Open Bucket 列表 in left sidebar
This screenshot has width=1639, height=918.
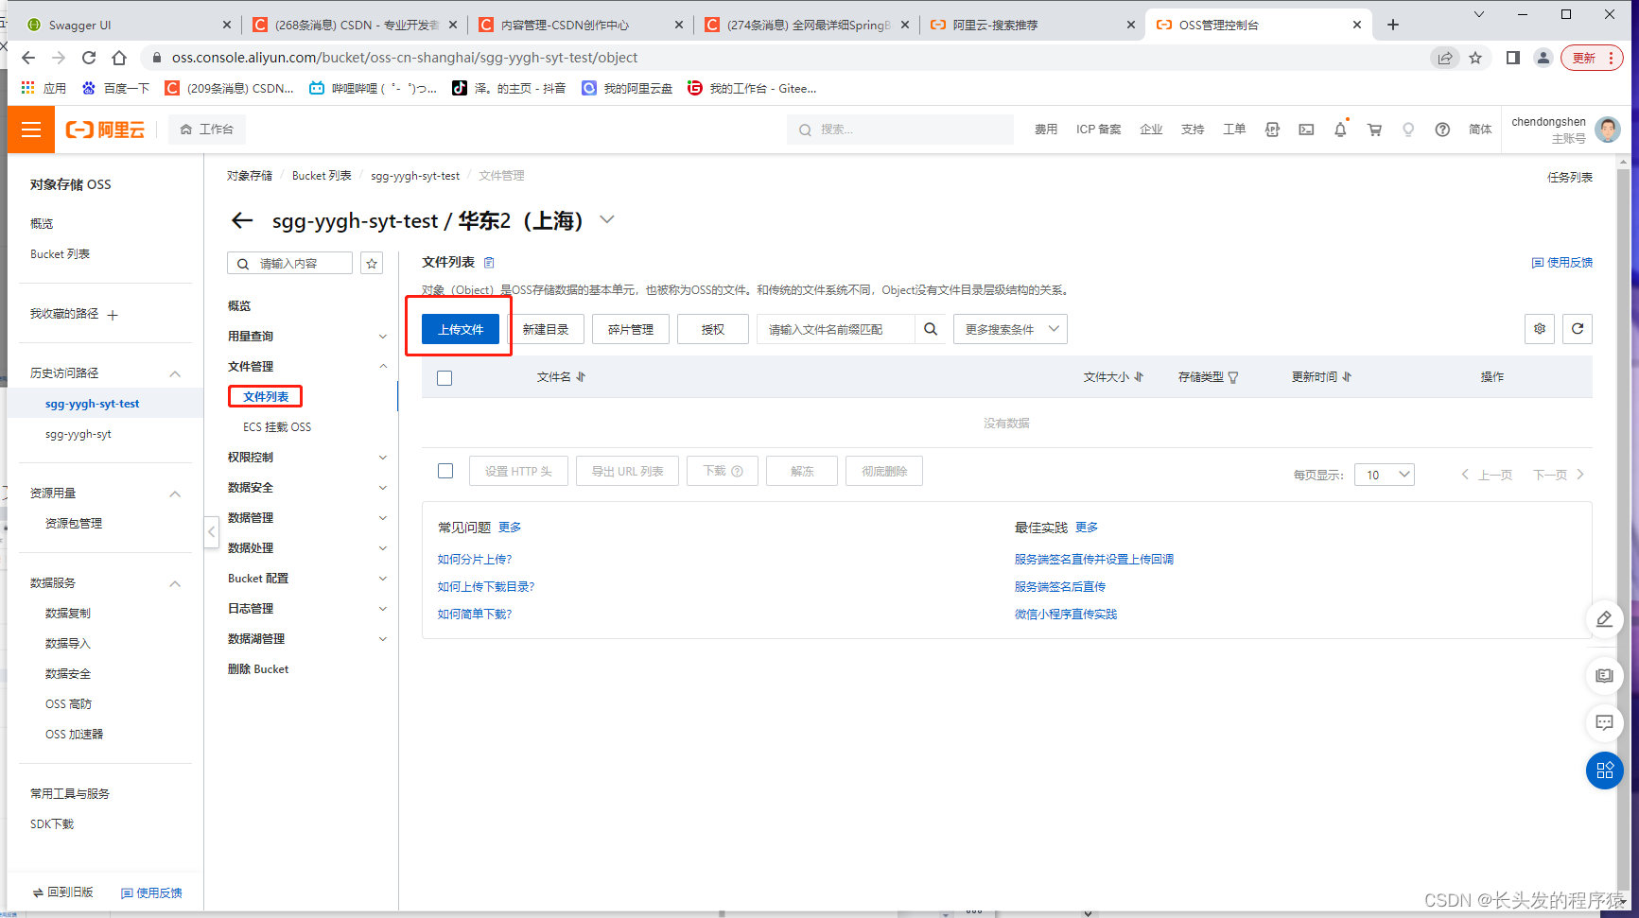(x=60, y=254)
